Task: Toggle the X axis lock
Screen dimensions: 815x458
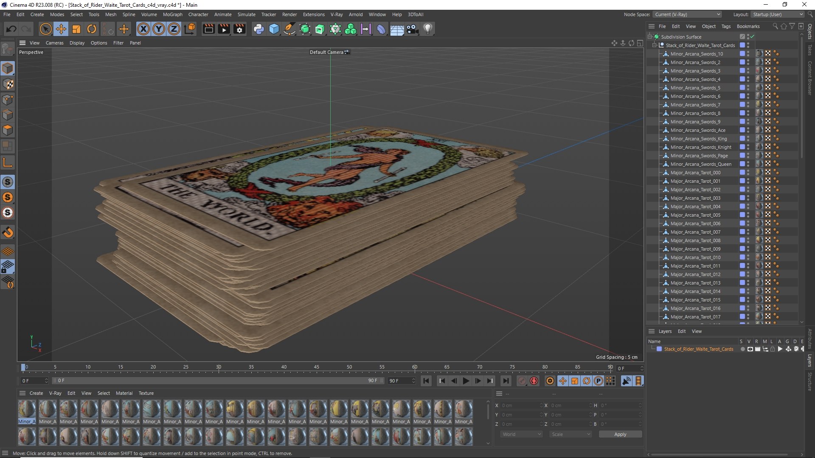Action: click(x=143, y=29)
